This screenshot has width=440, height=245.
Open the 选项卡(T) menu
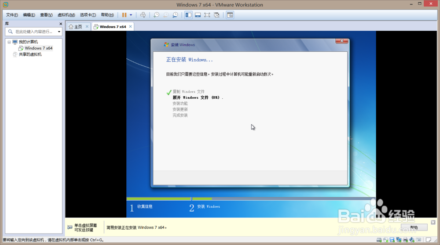(x=88, y=15)
